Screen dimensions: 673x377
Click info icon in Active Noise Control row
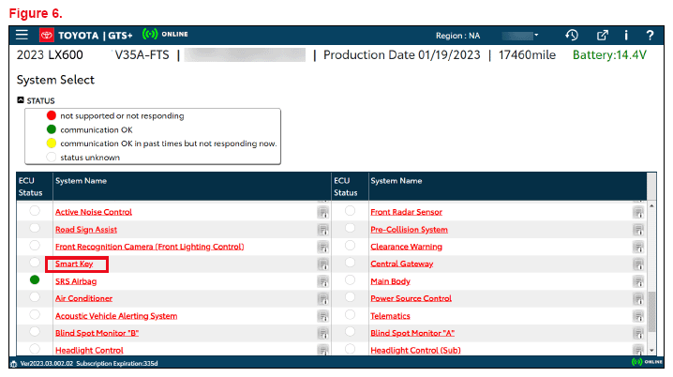[322, 212]
